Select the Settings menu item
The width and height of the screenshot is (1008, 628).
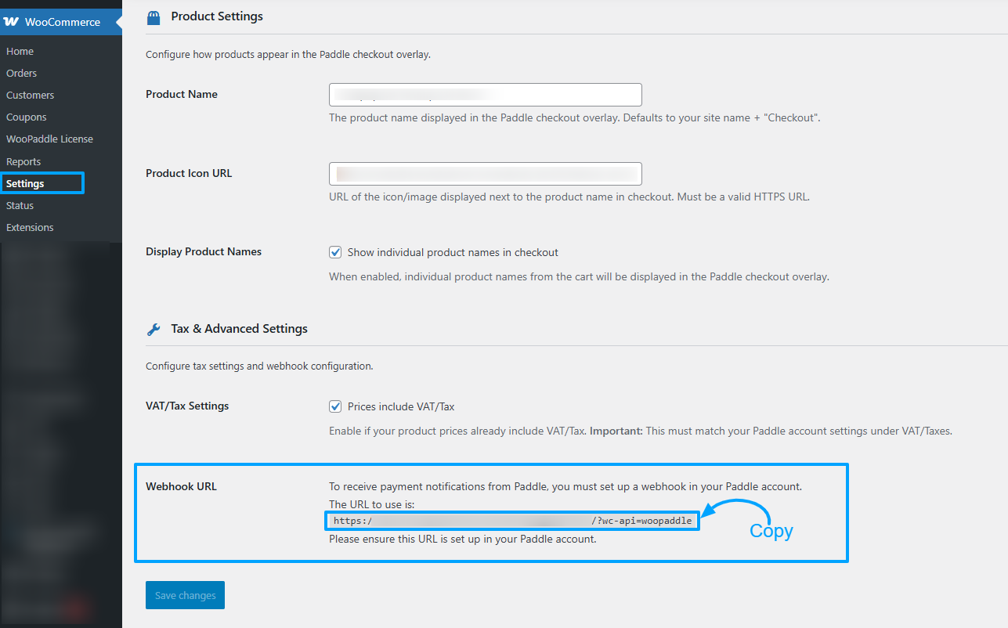click(25, 183)
